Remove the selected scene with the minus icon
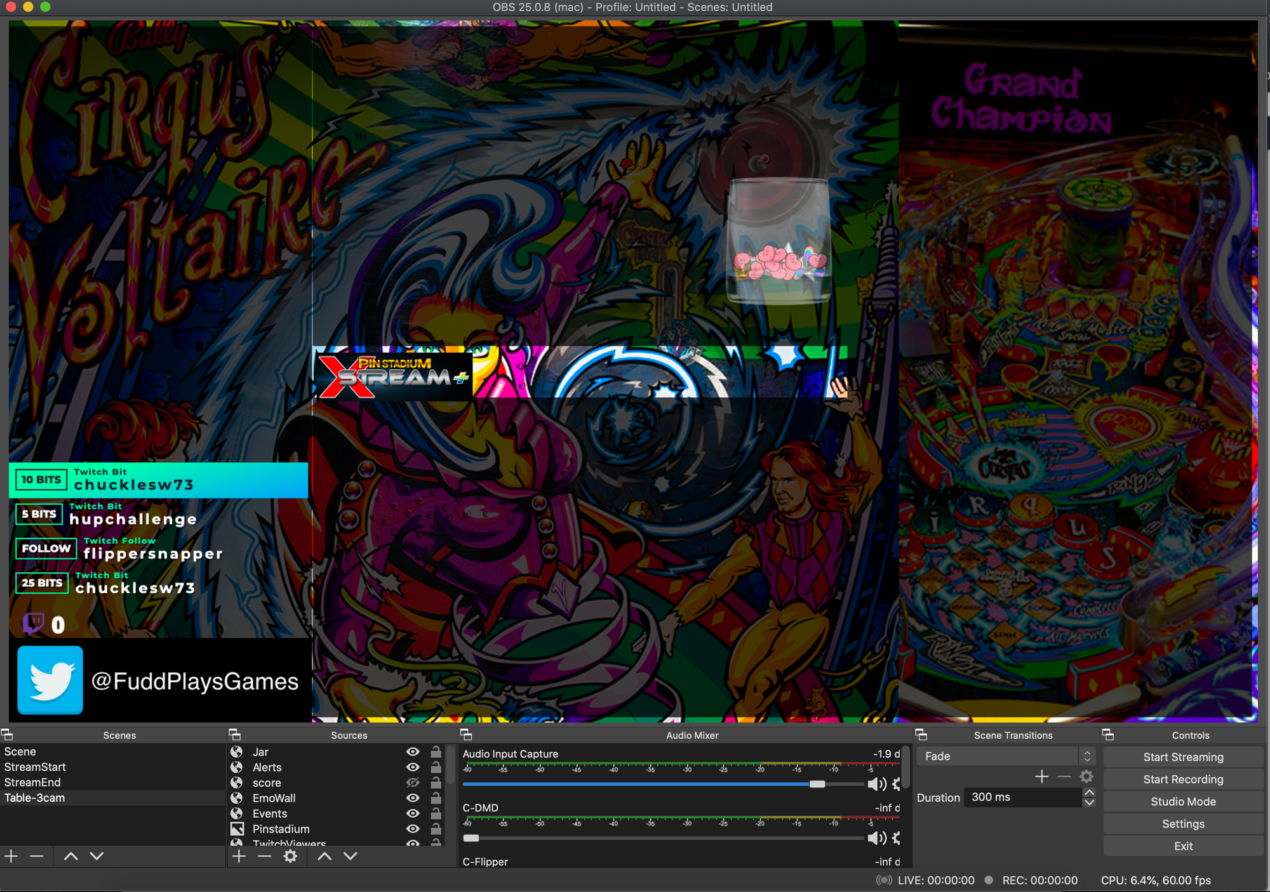Screen dimensions: 1270x892 point(37,856)
